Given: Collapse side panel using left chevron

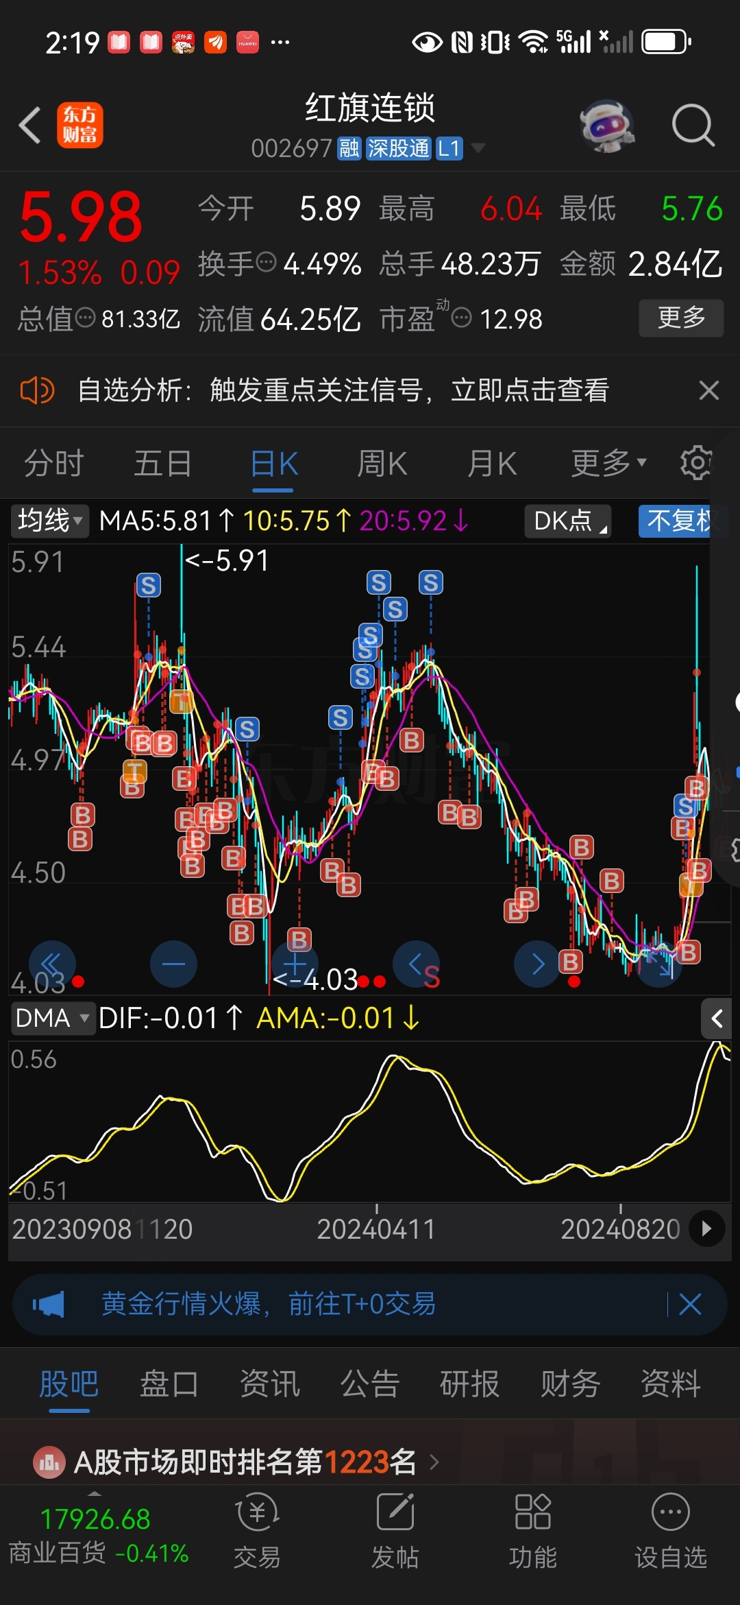Looking at the screenshot, I should tap(717, 1019).
